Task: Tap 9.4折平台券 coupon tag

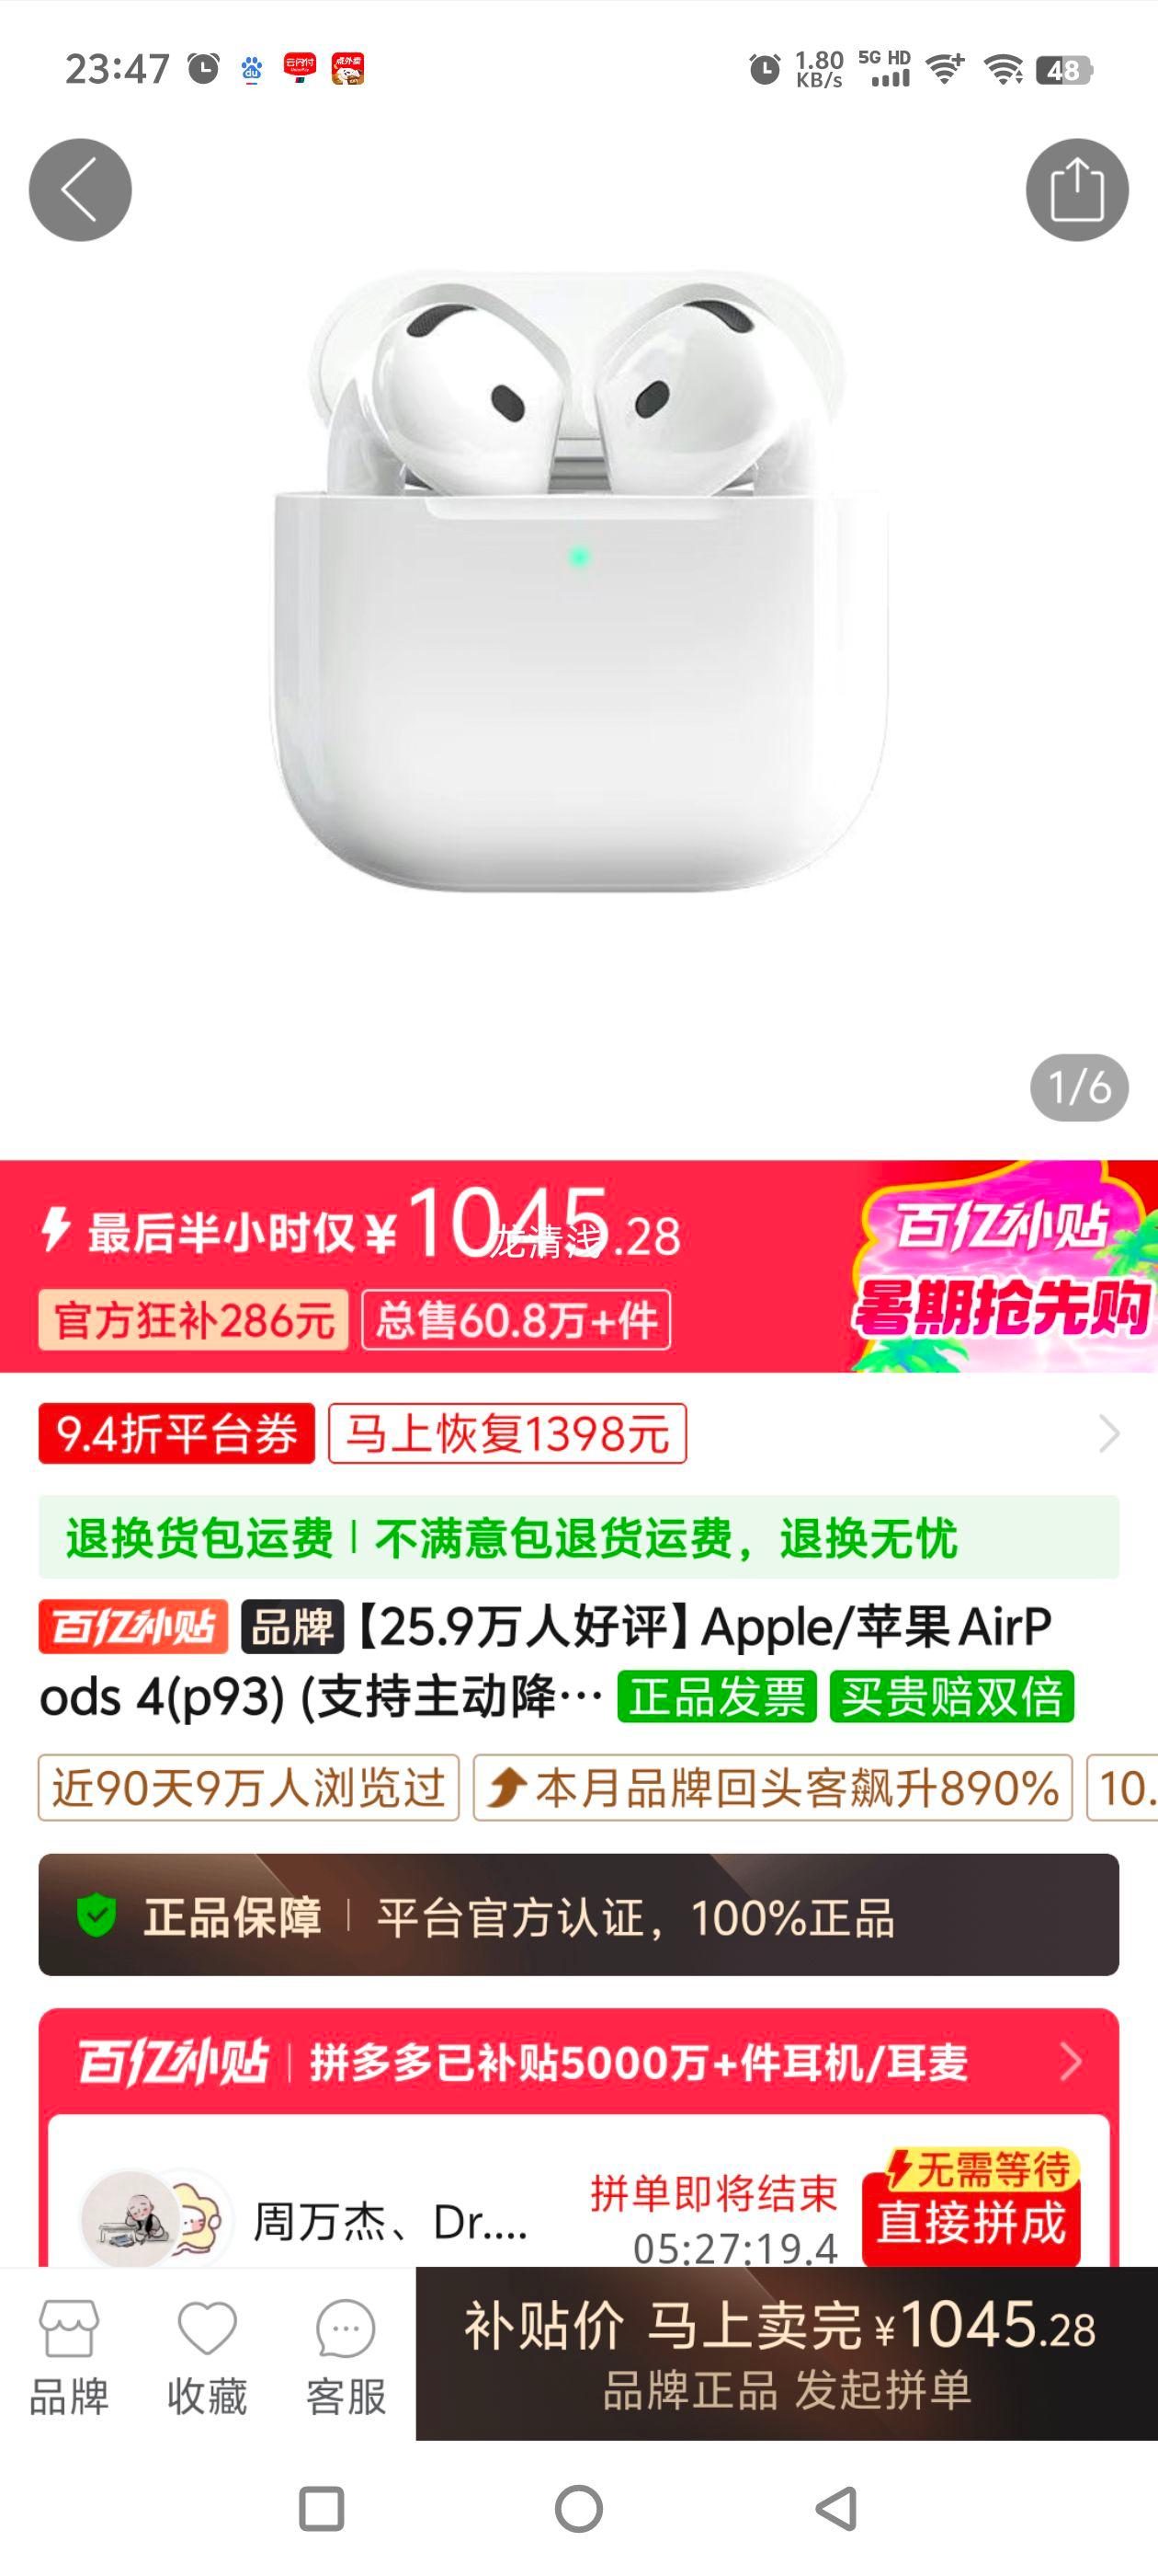Action: click(176, 1433)
